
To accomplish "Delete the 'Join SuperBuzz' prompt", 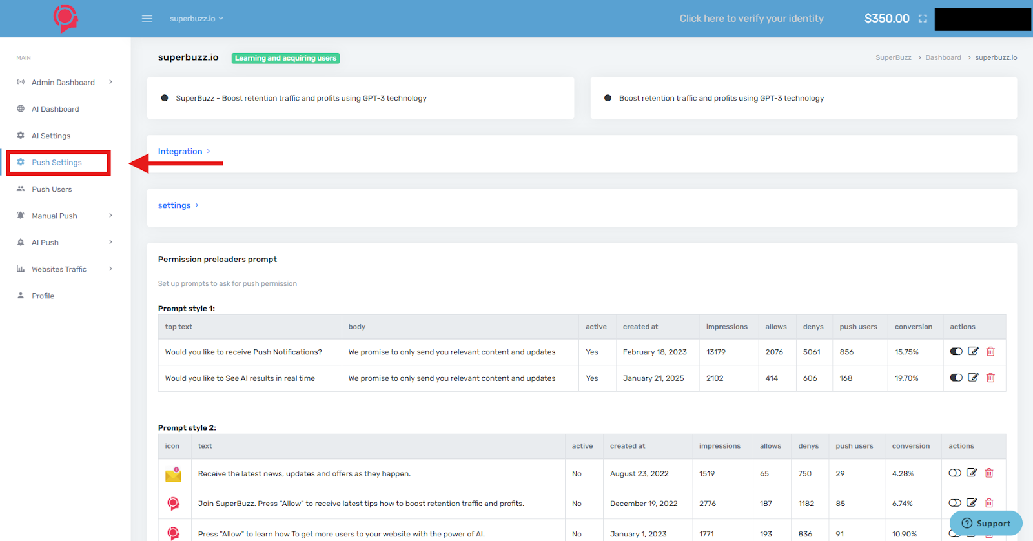I will click(x=989, y=503).
